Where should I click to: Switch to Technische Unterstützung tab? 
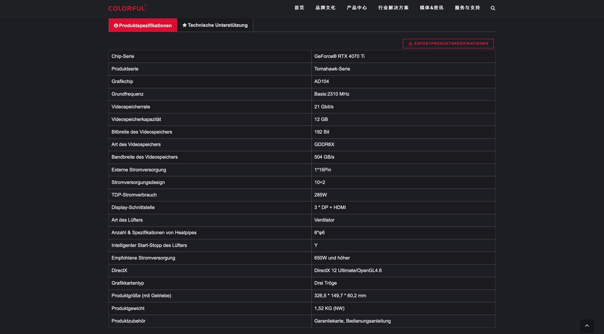(215, 25)
